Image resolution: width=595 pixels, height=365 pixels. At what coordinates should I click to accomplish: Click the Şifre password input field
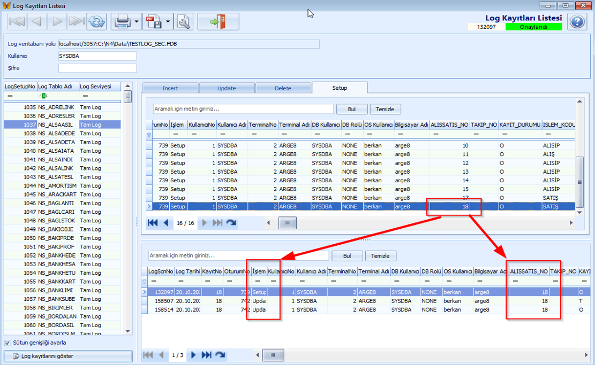coord(97,68)
